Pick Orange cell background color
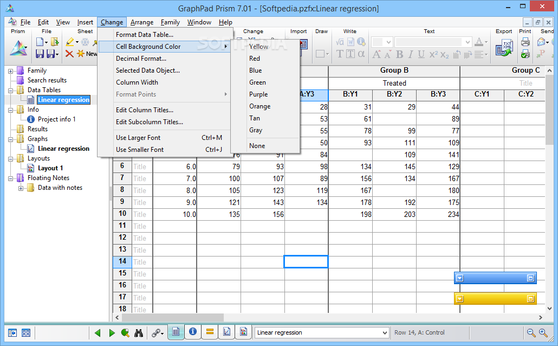Image resolution: width=558 pixels, height=346 pixels. point(265,106)
